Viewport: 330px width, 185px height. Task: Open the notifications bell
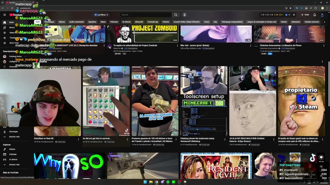click(315, 15)
